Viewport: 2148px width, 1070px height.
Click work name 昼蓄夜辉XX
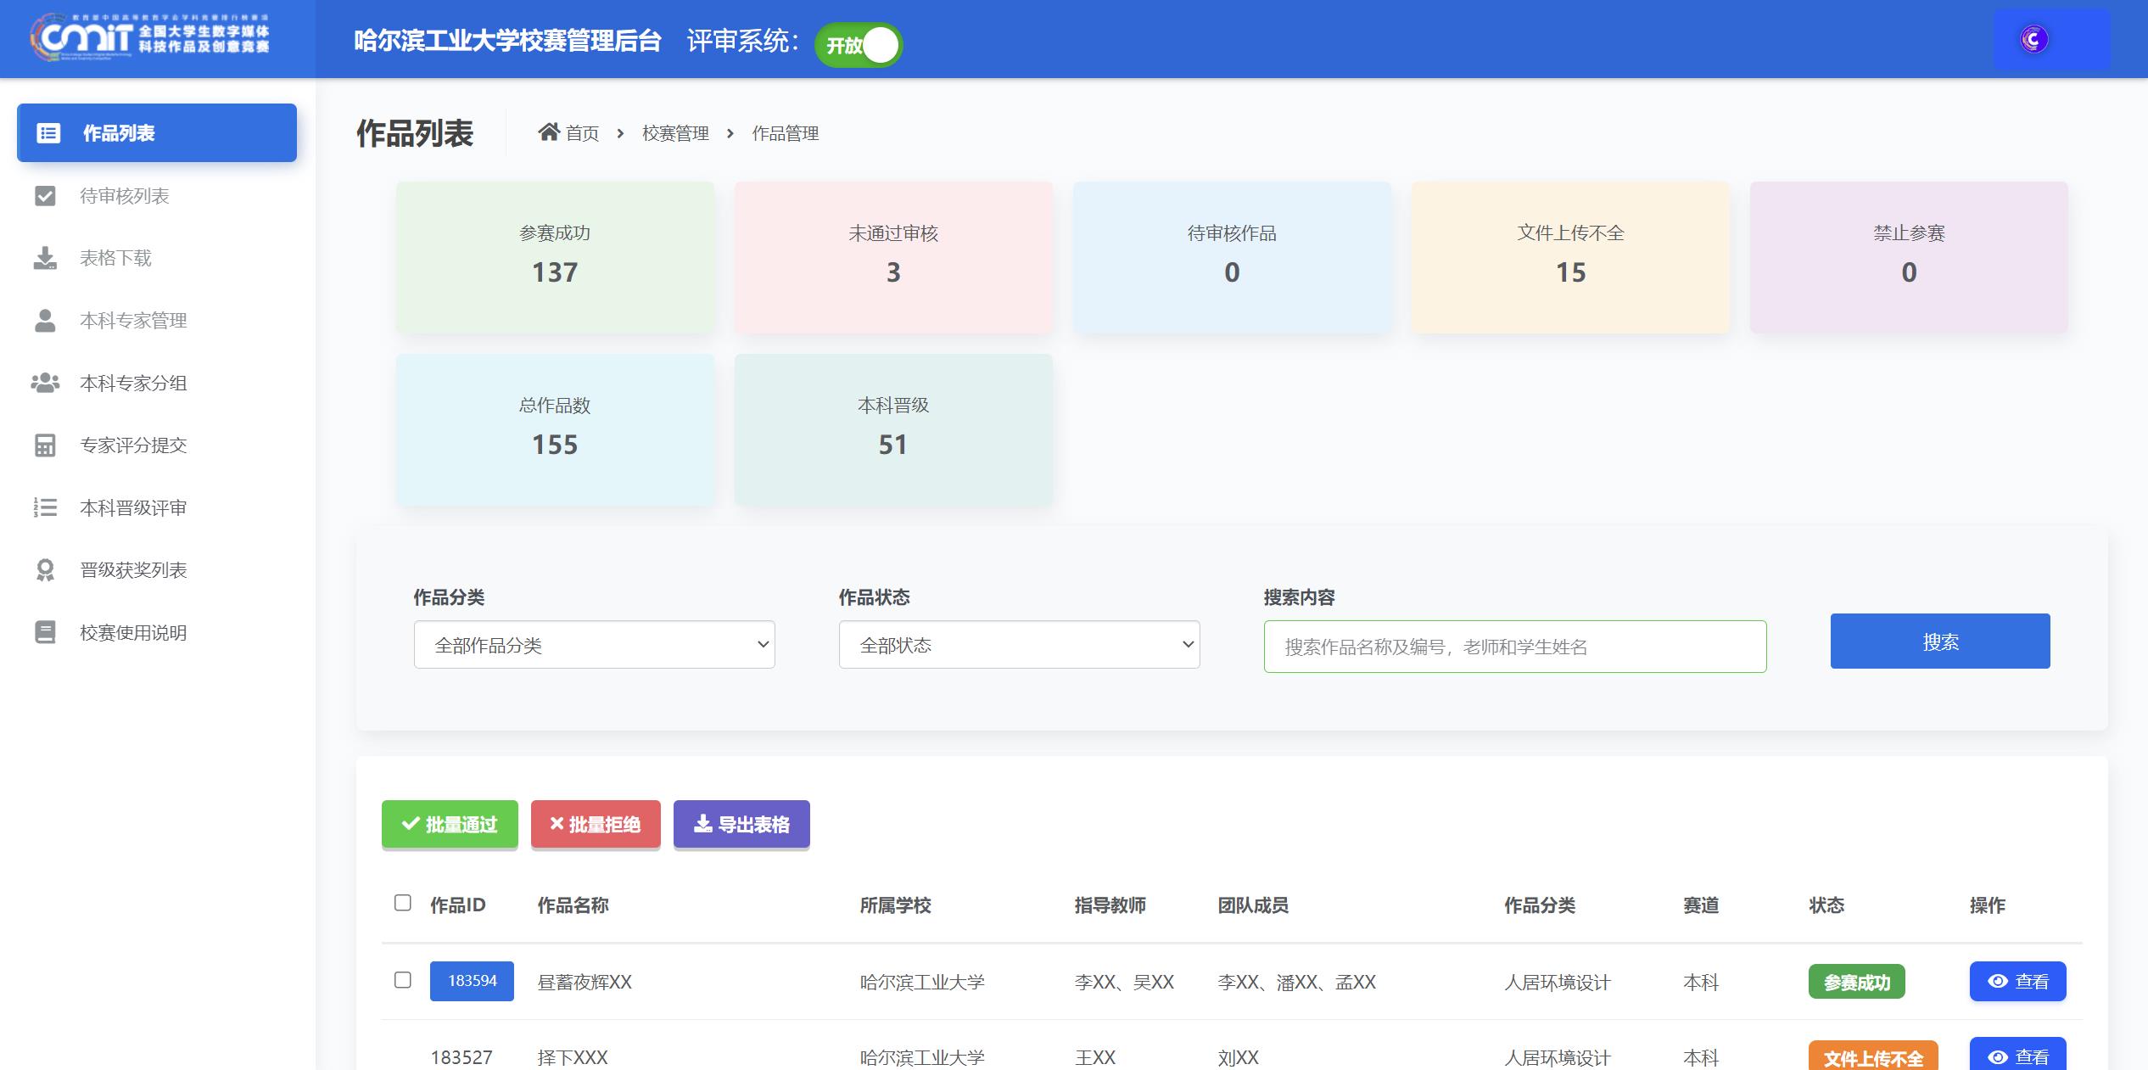point(585,982)
